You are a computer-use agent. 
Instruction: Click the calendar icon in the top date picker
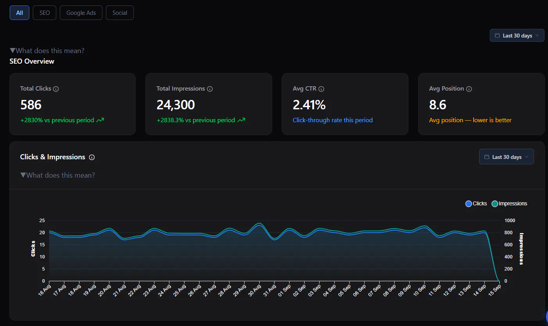point(497,36)
